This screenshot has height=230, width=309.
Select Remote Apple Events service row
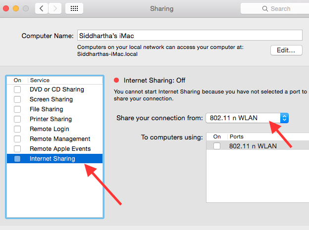click(x=60, y=149)
